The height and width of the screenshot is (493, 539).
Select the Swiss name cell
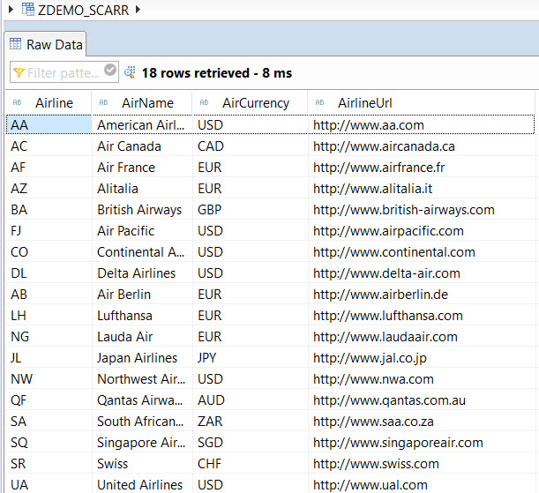pyautogui.click(x=142, y=464)
